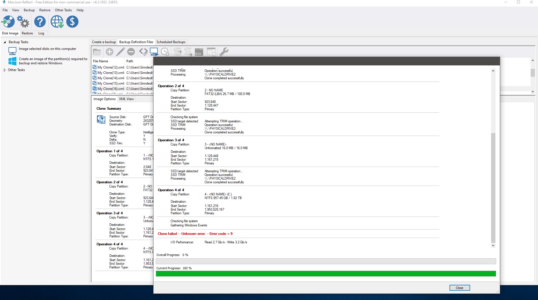This screenshot has width=538, height=300.
Task: Switch to the Log tab
Action: pos(41,33)
